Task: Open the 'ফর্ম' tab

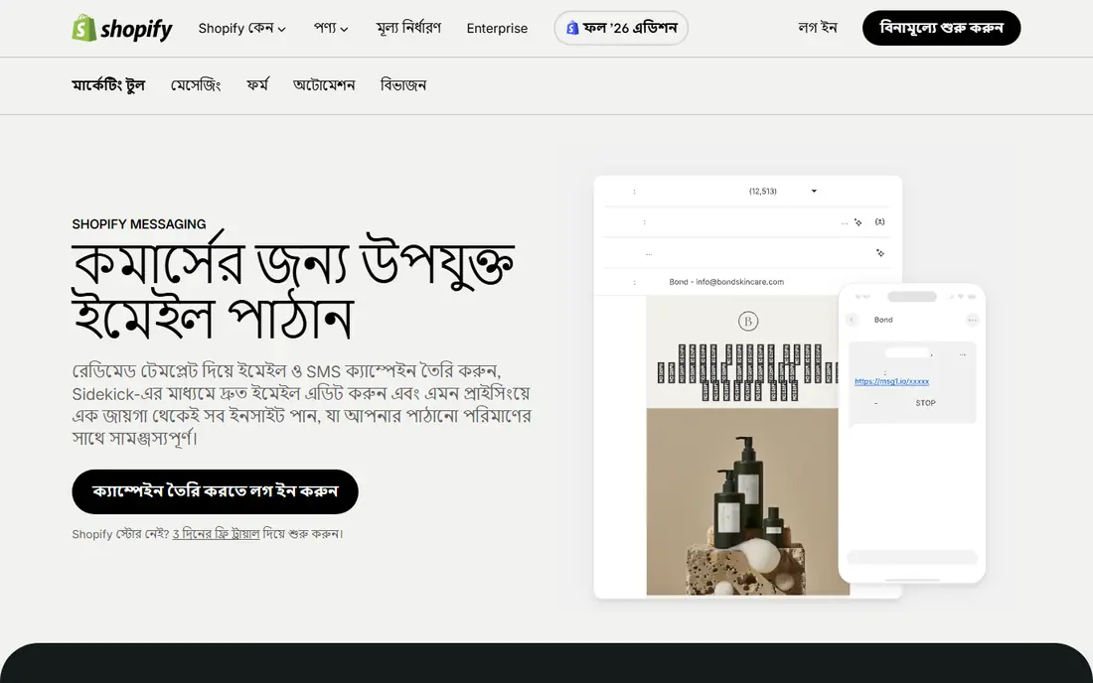Action: point(257,85)
